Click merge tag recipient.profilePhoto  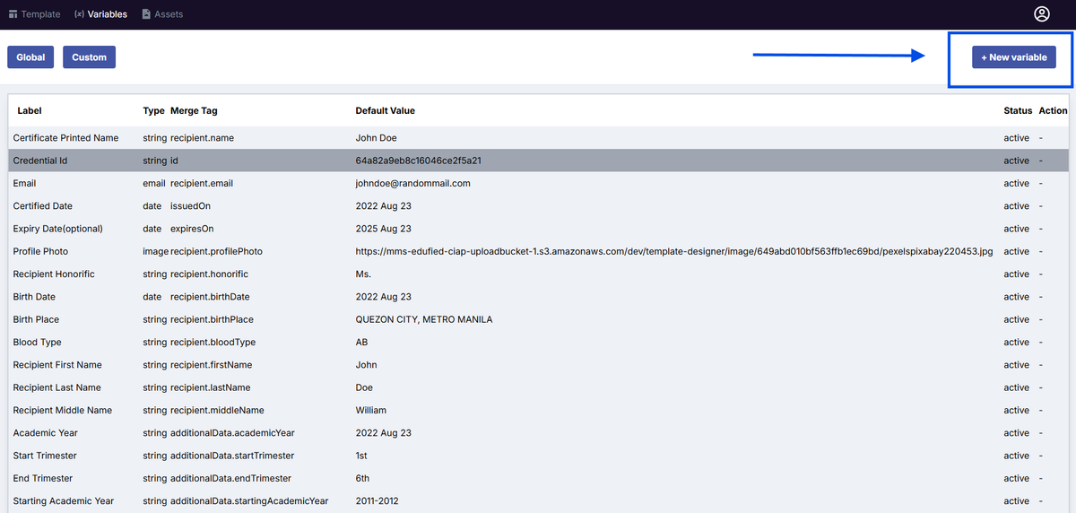pos(216,251)
